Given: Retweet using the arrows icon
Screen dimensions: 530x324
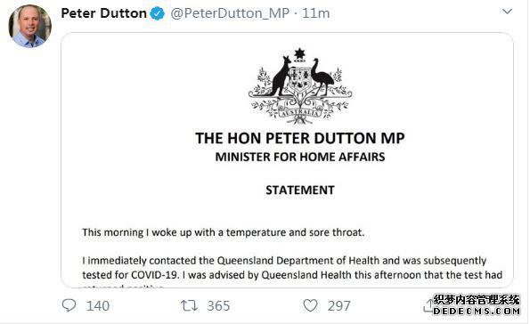Looking at the screenshot, I should [189, 305].
